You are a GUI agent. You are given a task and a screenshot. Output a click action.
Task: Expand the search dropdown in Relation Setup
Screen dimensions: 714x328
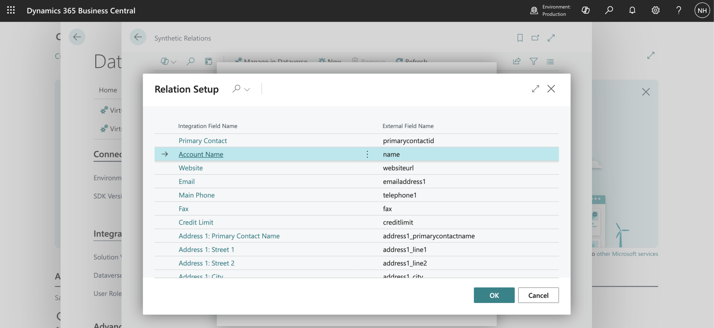(x=247, y=89)
